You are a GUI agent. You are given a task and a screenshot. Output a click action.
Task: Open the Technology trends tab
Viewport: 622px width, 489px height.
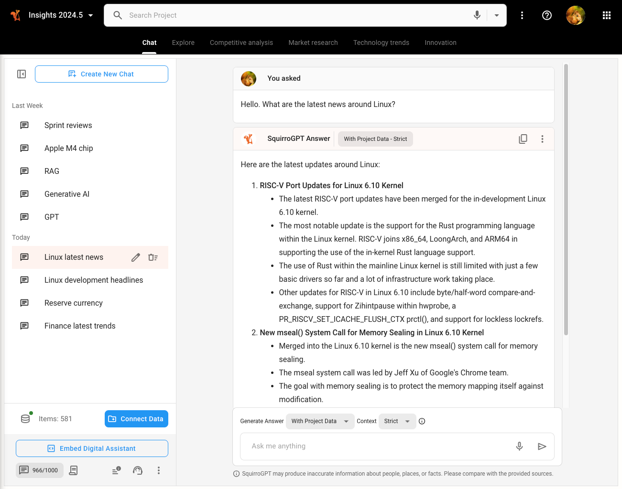[381, 43]
